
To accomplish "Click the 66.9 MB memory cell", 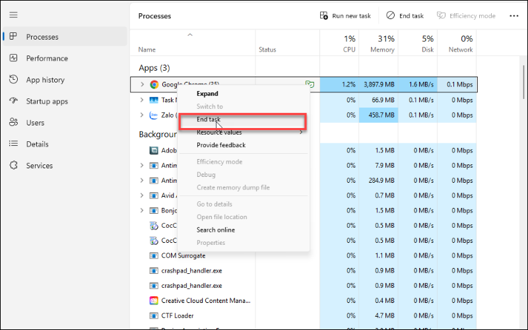I will [x=378, y=100].
